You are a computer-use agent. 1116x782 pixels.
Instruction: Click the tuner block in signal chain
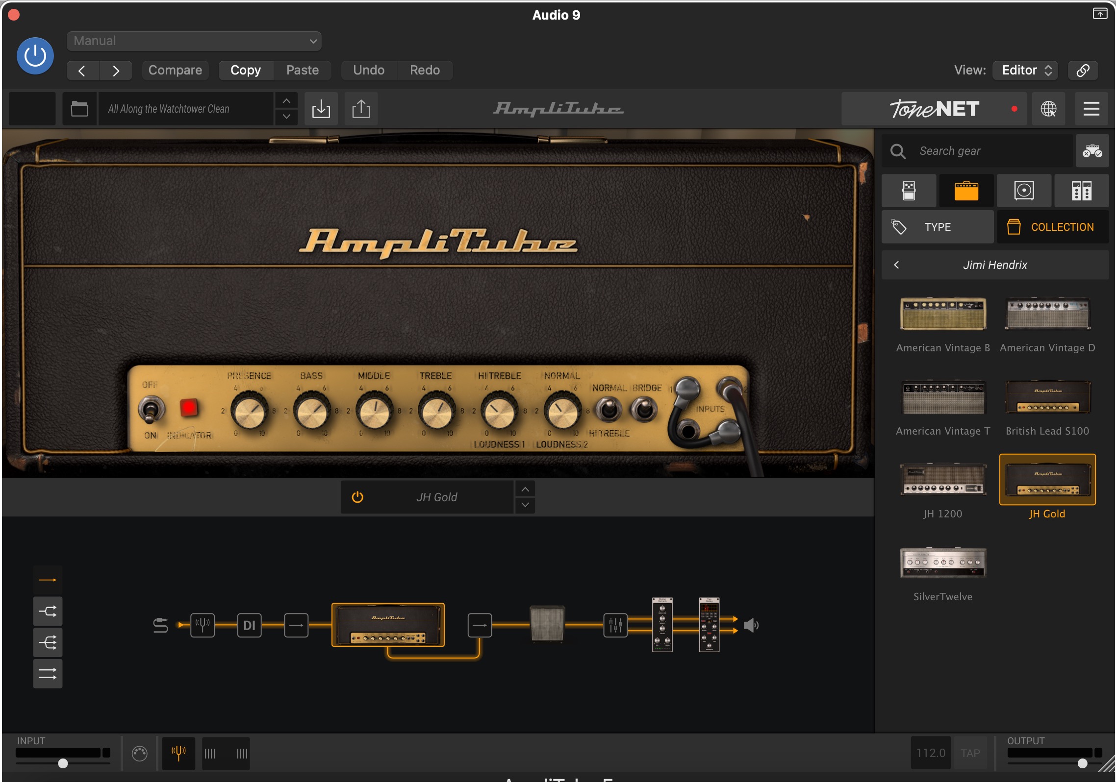pos(203,626)
